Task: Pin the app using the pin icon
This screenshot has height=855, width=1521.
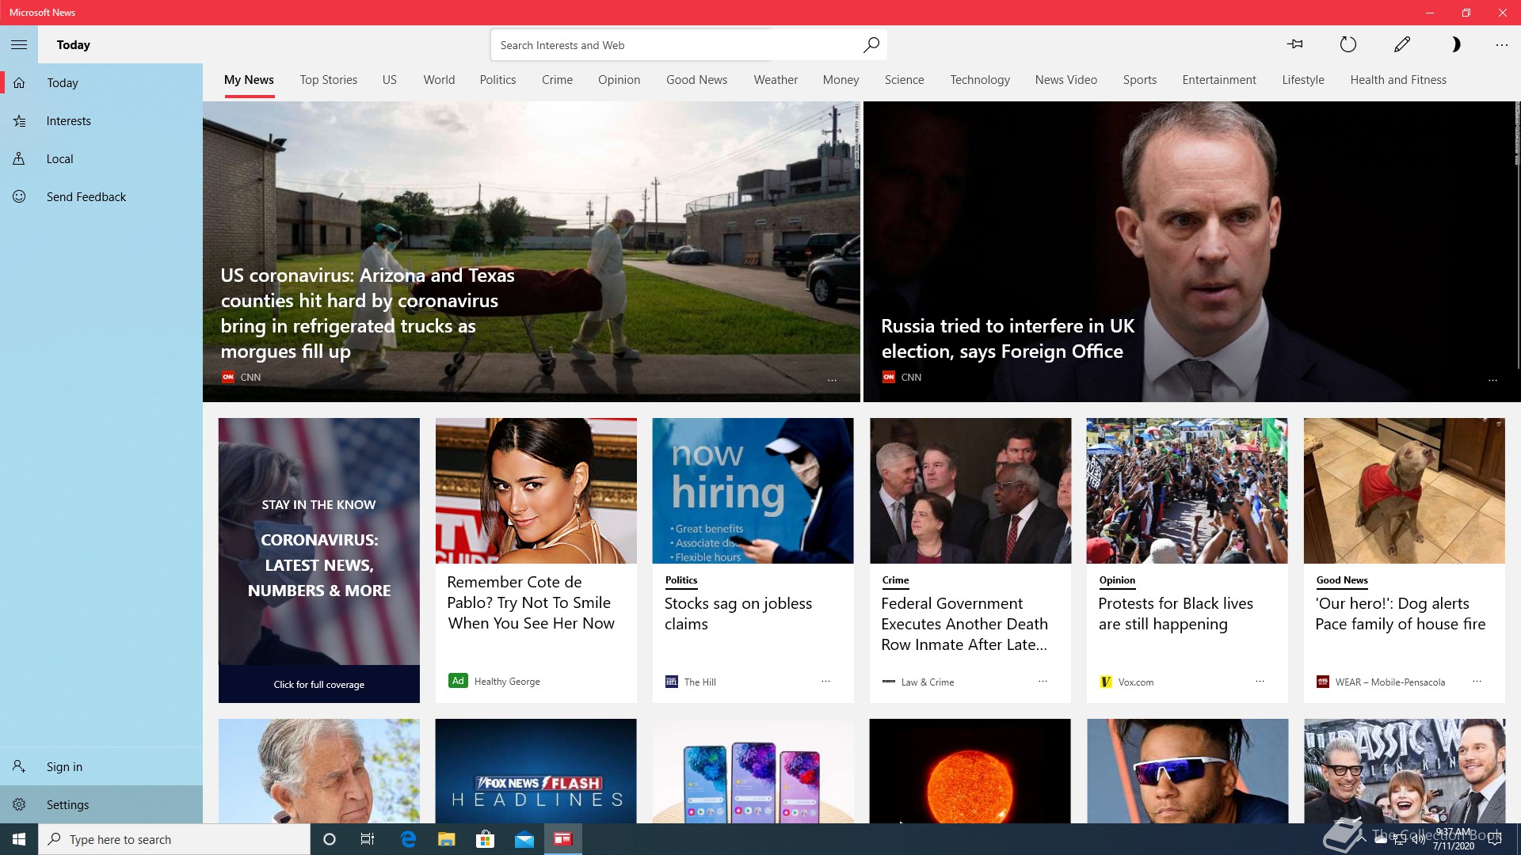Action: [1295, 44]
